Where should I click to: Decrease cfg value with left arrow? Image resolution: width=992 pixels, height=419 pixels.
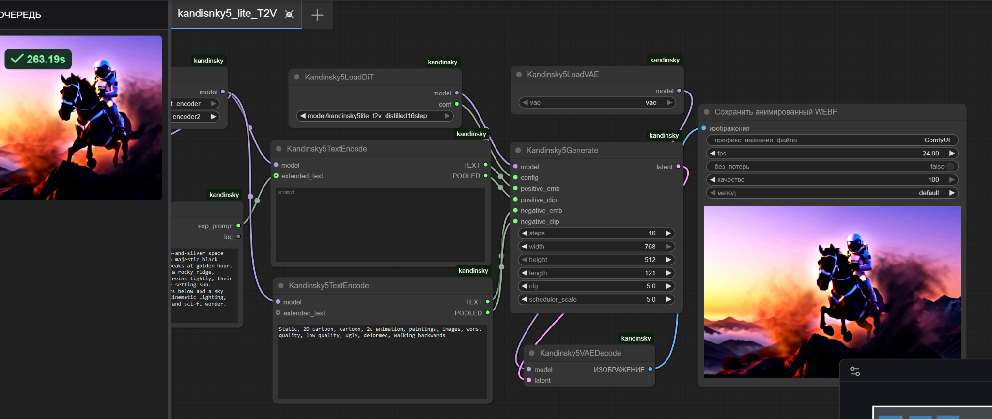point(524,286)
